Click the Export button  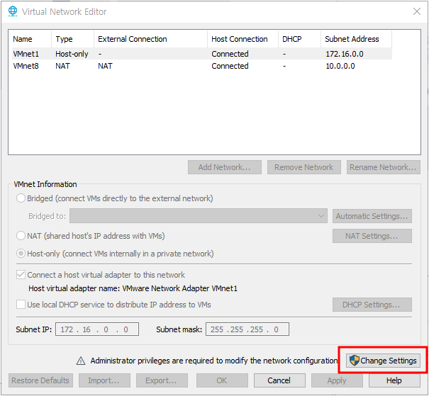[x=162, y=380]
